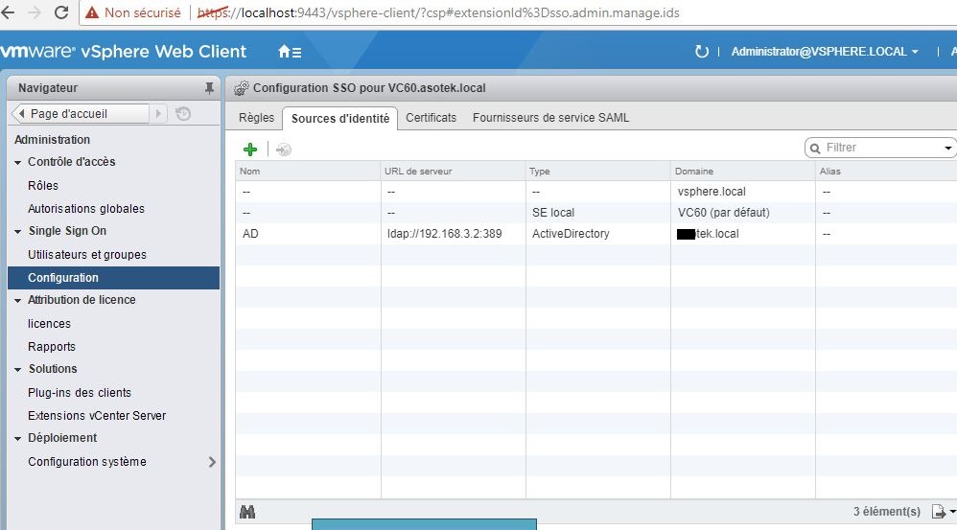Click the SSO configuration gear icon
957x530 pixels.
241,88
